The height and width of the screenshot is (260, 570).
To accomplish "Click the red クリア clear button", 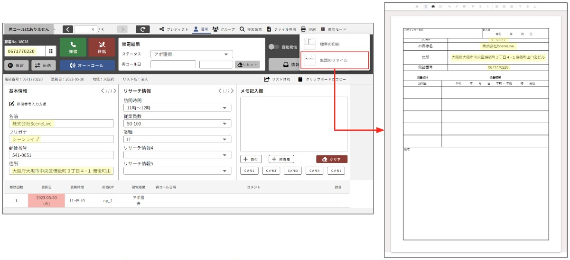I will [332, 160].
